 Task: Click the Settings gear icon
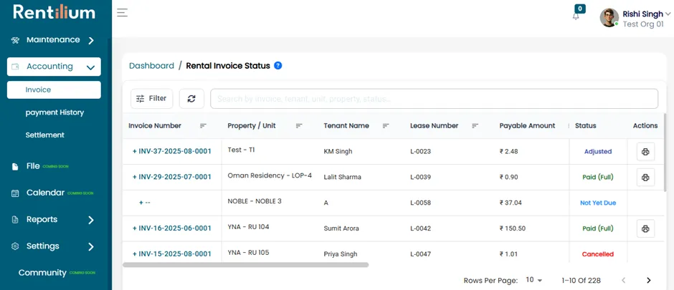15,246
